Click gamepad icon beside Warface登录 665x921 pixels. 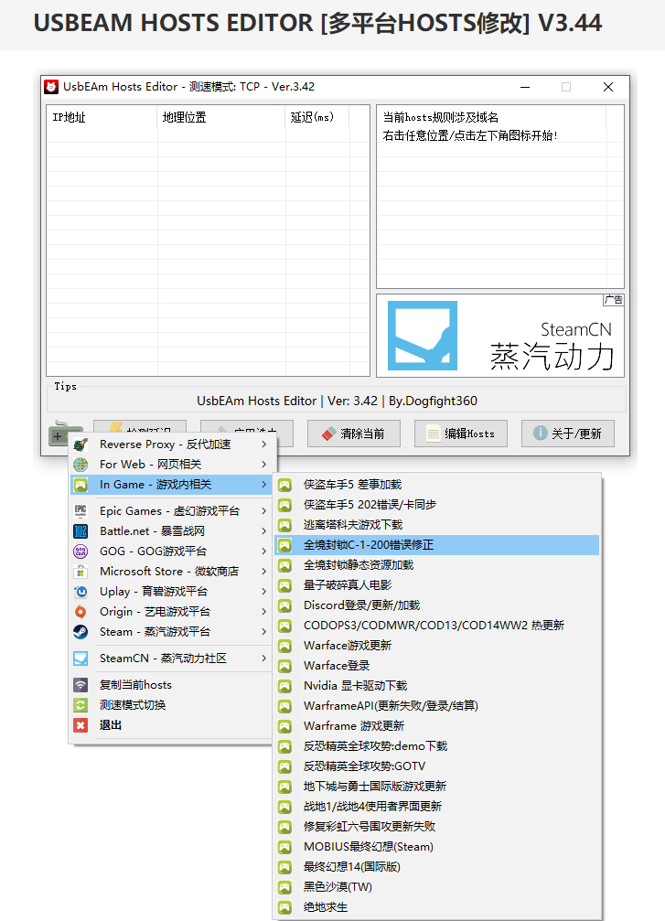click(x=284, y=666)
